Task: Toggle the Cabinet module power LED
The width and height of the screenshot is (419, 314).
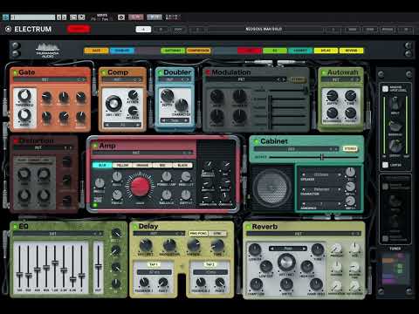Action: pos(256,141)
